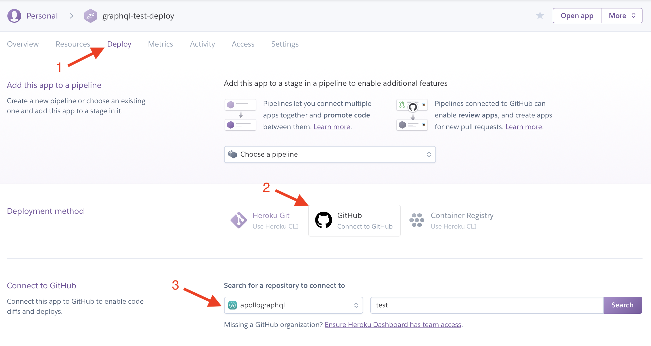Click the Learn more link about promoting code
The image size is (651, 346).
click(x=332, y=126)
